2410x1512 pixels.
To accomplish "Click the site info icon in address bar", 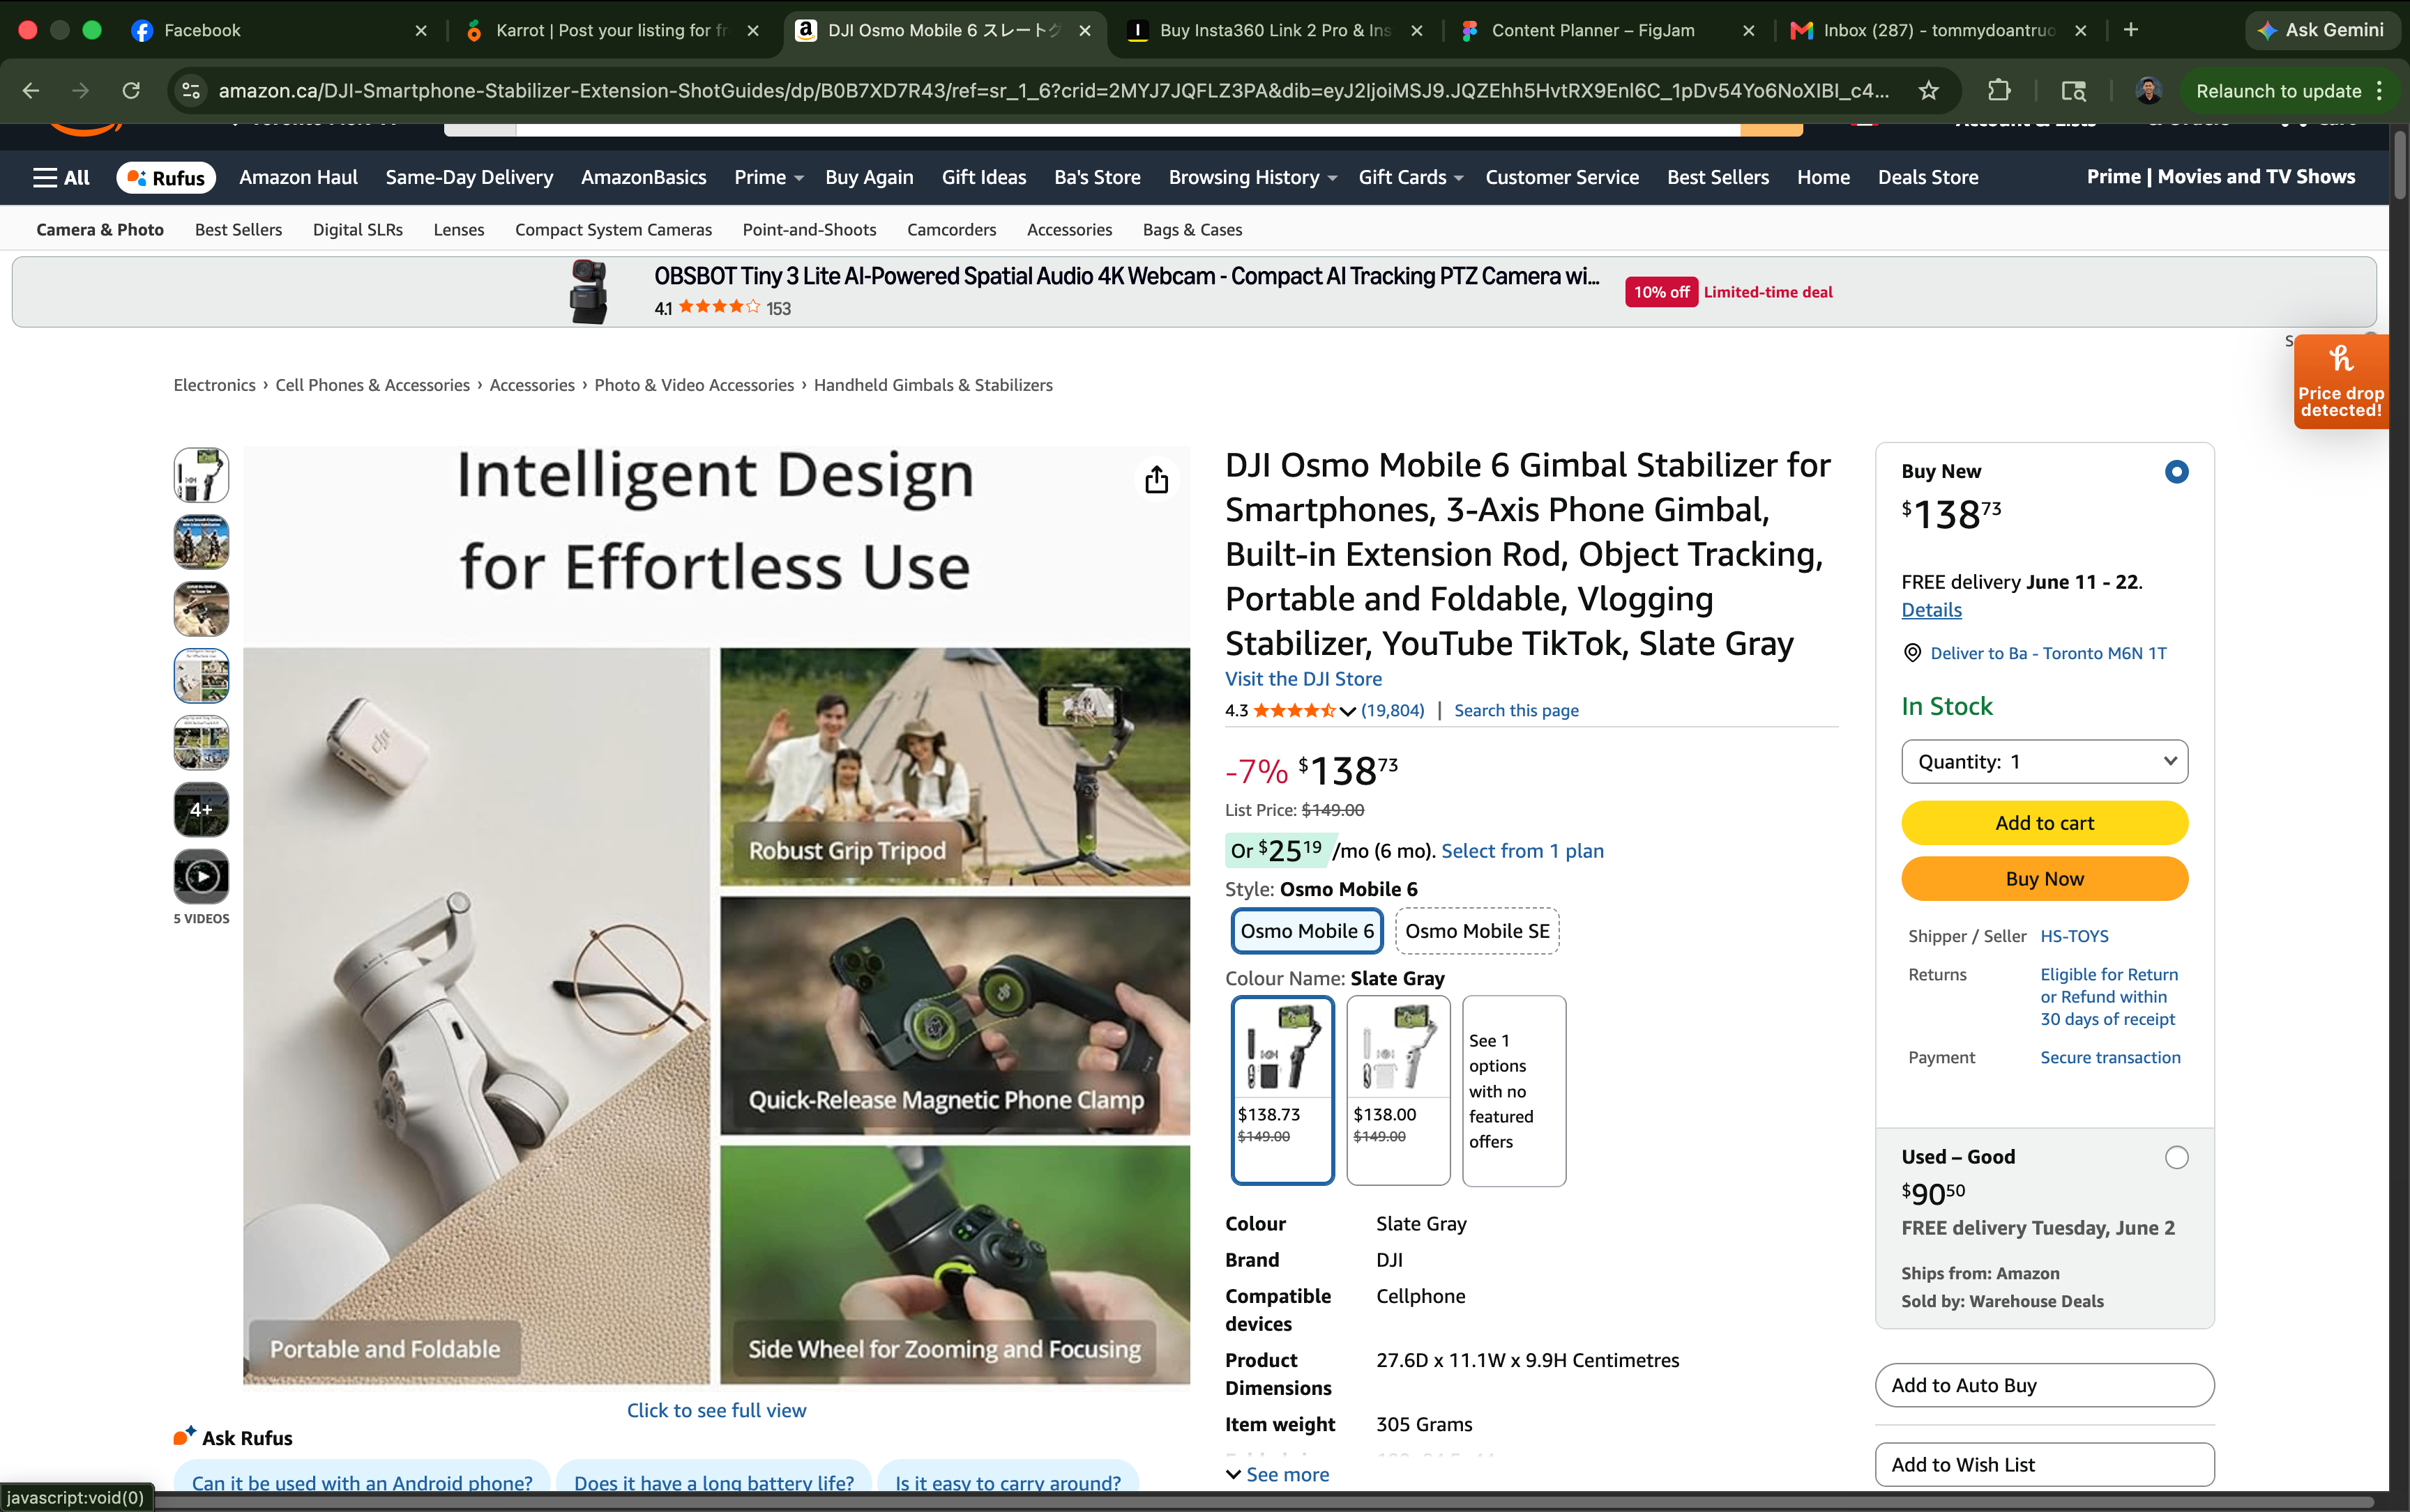I will (190, 91).
